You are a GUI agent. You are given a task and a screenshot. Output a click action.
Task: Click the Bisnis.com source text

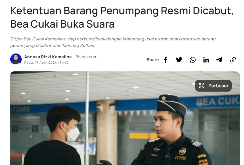[x=86, y=57]
